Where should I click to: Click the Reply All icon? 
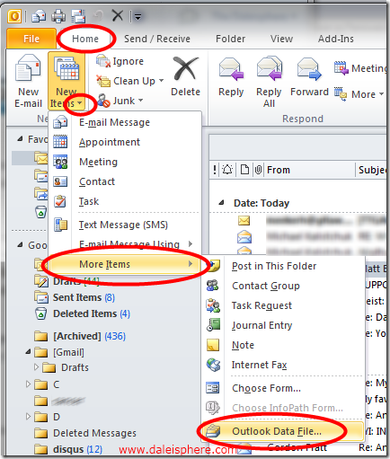270,68
